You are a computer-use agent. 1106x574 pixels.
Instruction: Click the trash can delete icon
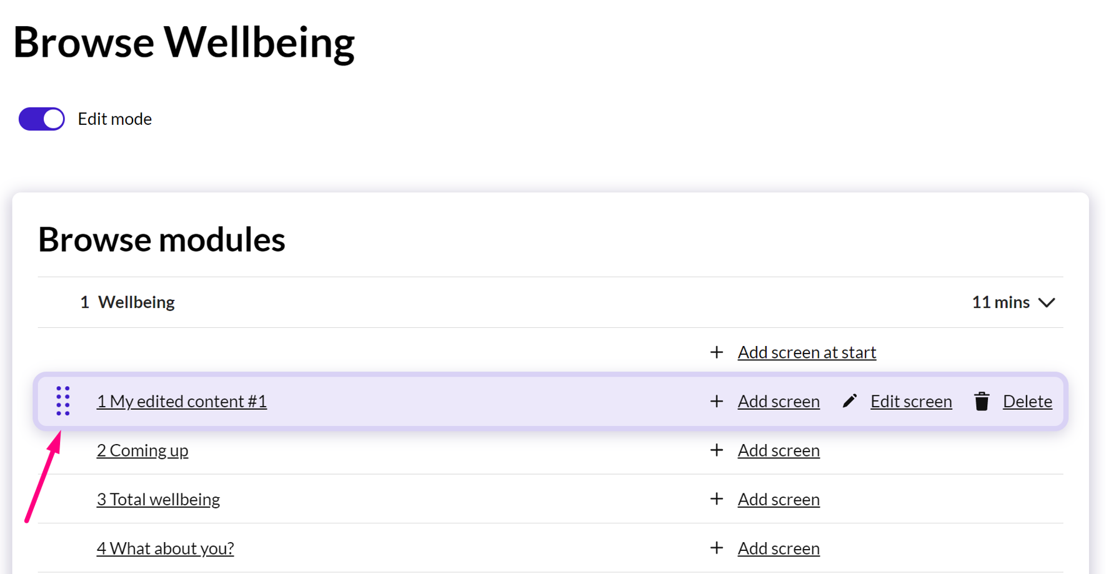[982, 401]
